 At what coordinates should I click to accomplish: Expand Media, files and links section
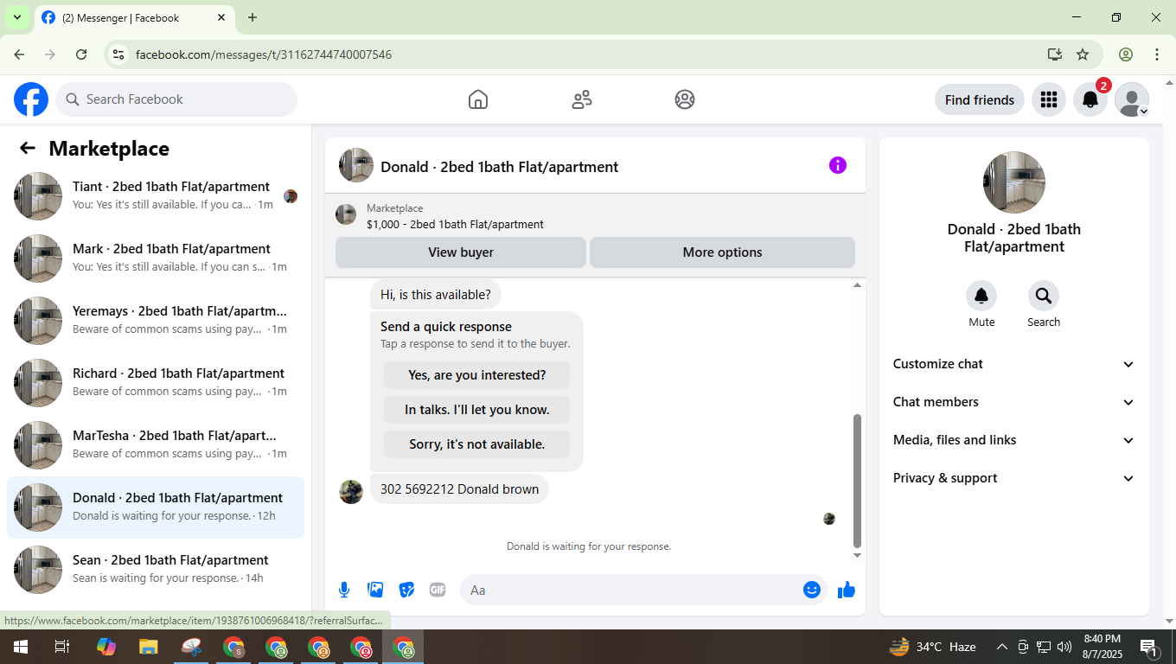pos(1014,440)
